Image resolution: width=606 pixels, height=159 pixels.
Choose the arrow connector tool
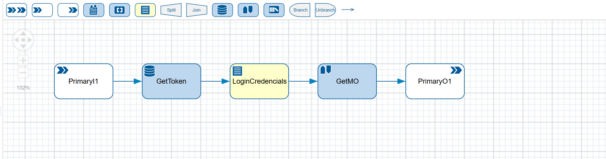[348, 10]
